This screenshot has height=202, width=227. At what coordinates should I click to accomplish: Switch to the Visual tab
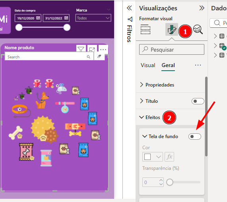(148, 65)
